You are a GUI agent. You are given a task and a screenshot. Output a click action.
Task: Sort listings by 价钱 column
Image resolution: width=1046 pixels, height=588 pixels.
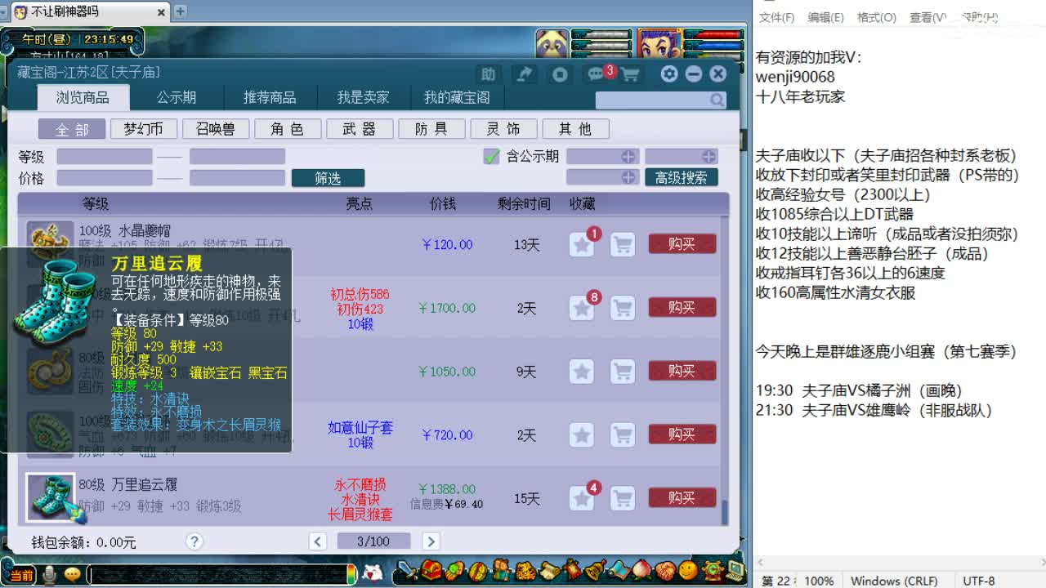(x=443, y=203)
